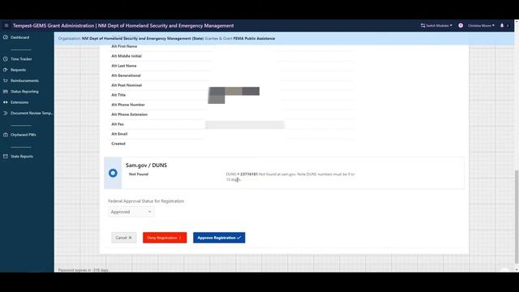Click the blue Approve Registration button
The height and width of the screenshot is (292, 519).
(219, 238)
